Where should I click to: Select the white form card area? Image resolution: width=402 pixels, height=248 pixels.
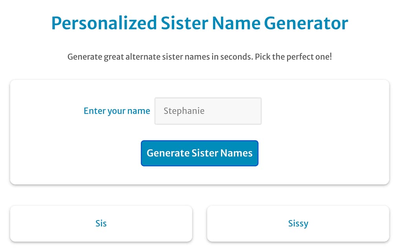(x=199, y=131)
